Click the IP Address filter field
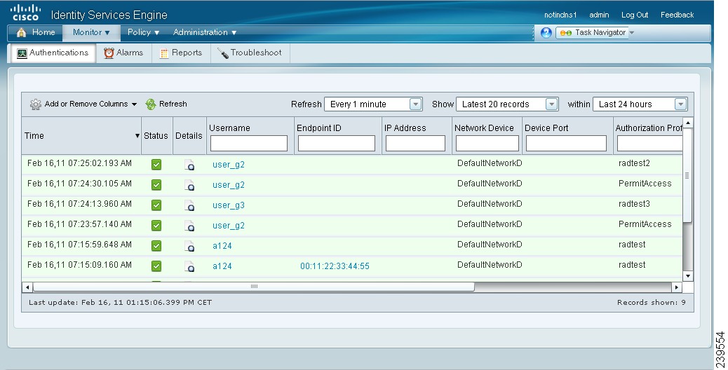Image resolution: width=728 pixels, height=370 pixels. coord(415,143)
